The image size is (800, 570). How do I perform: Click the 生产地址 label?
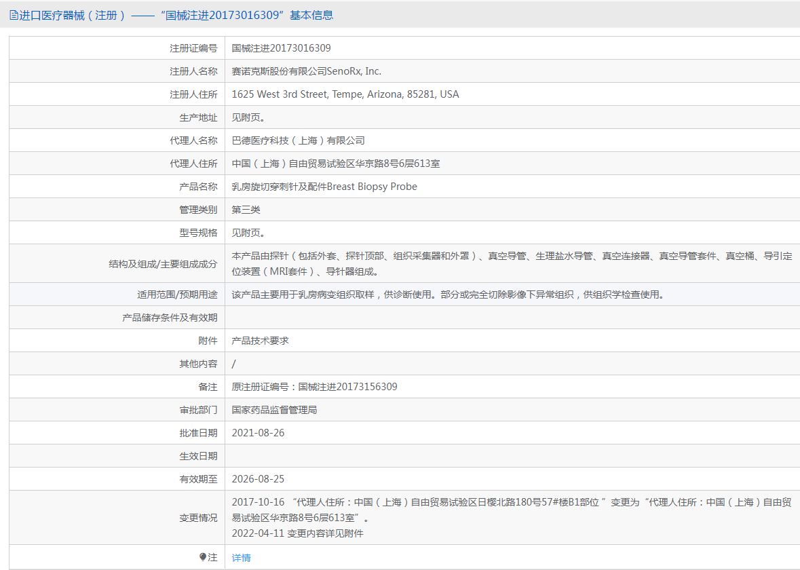[198, 118]
